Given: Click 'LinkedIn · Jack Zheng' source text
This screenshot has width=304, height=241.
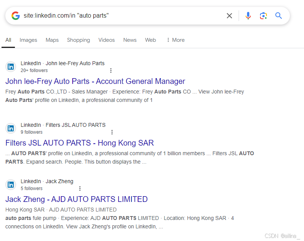Looking at the screenshot, I should point(47,181).
